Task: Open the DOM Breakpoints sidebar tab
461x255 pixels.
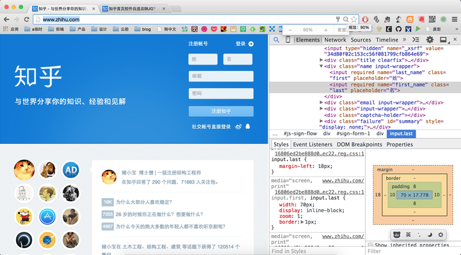Action: tap(359, 144)
